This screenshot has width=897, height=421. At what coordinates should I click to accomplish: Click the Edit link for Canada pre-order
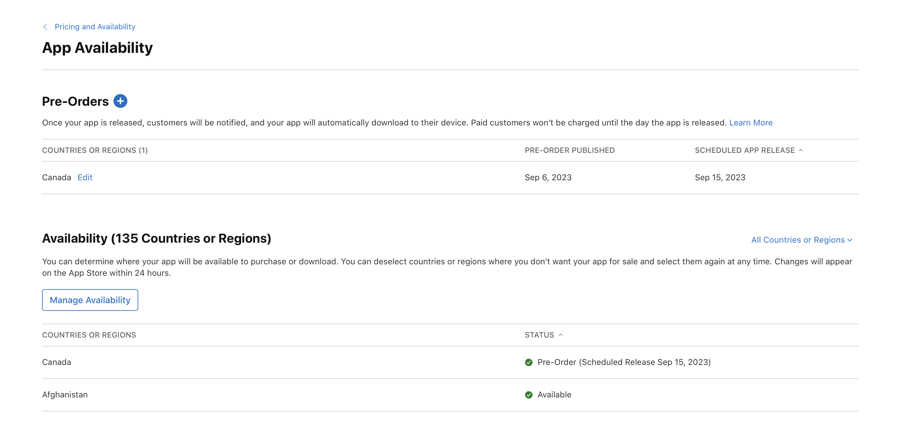pyautogui.click(x=85, y=177)
